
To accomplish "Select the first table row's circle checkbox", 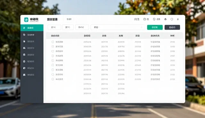I will 53,42.
